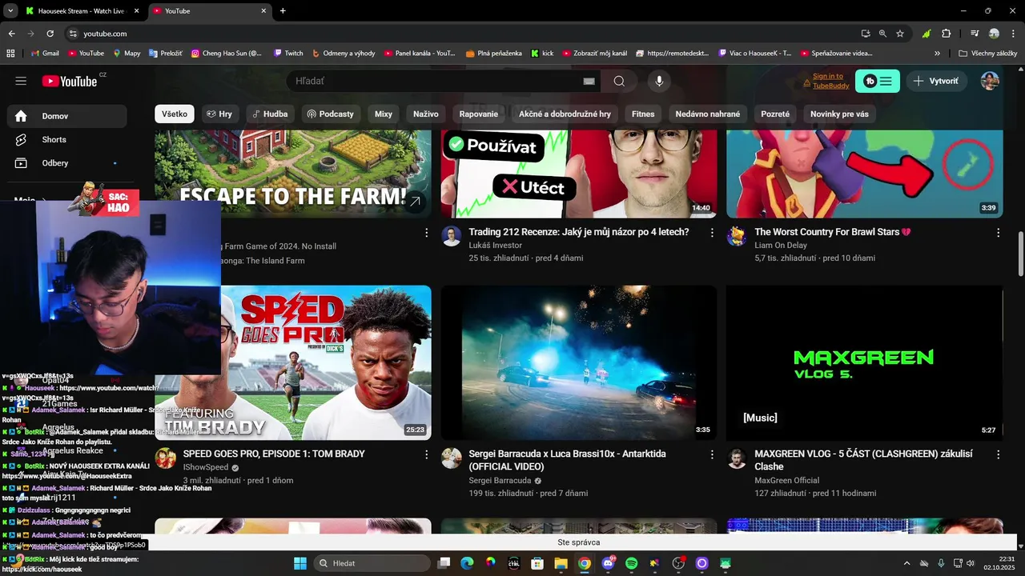
Task: Go back in Chrome
Action: click(11, 34)
